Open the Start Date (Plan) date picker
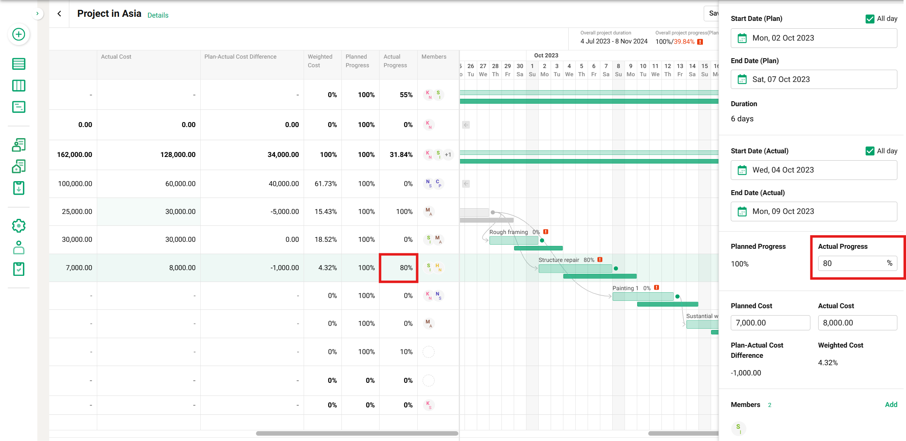 (x=813, y=38)
